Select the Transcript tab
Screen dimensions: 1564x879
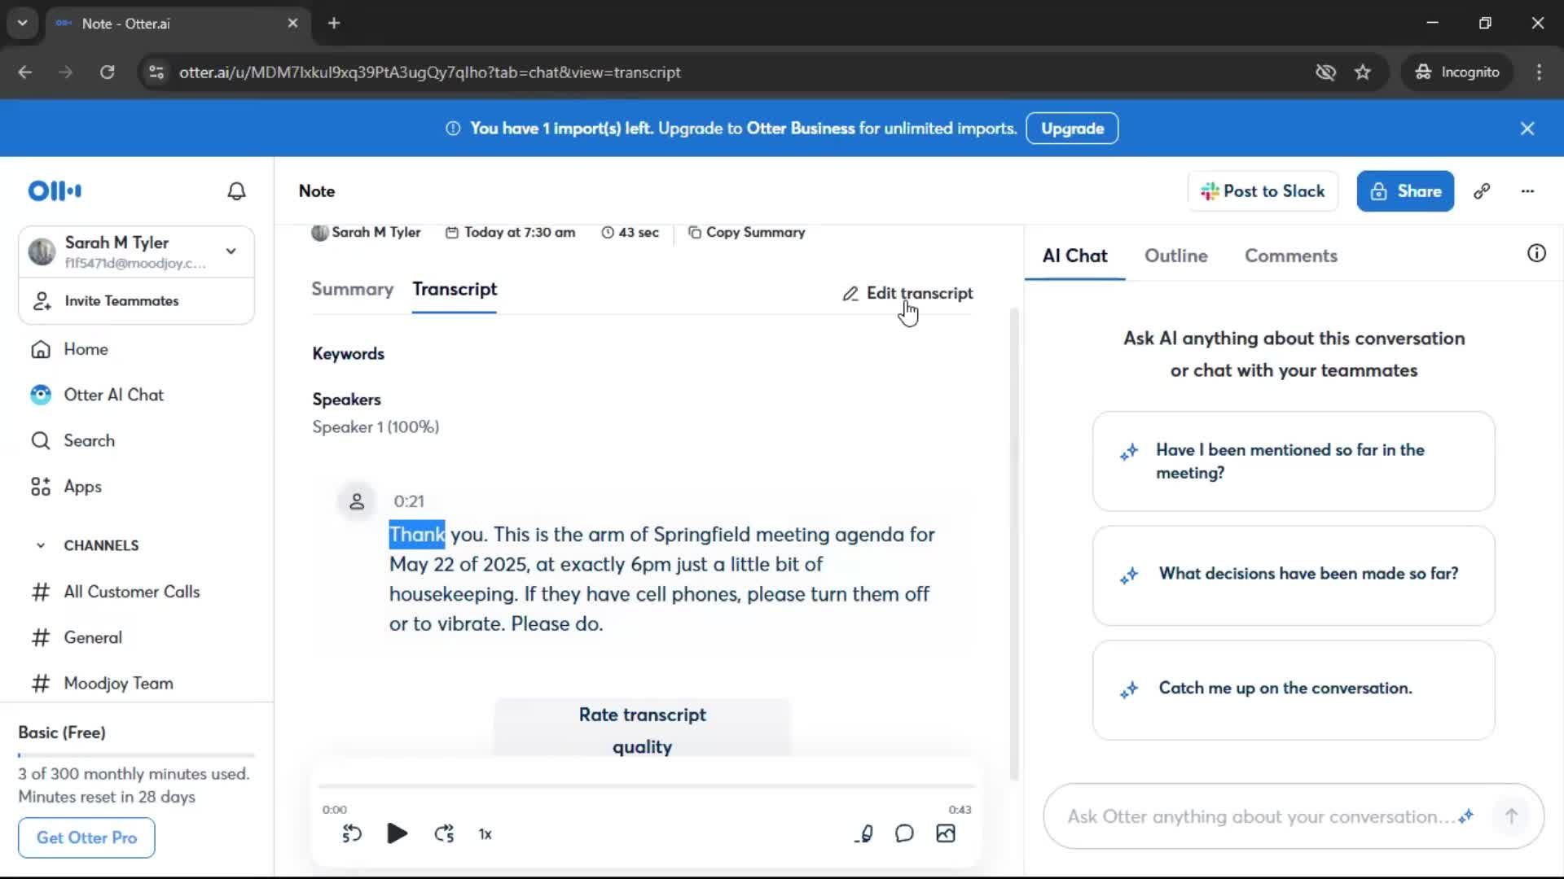[455, 289]
